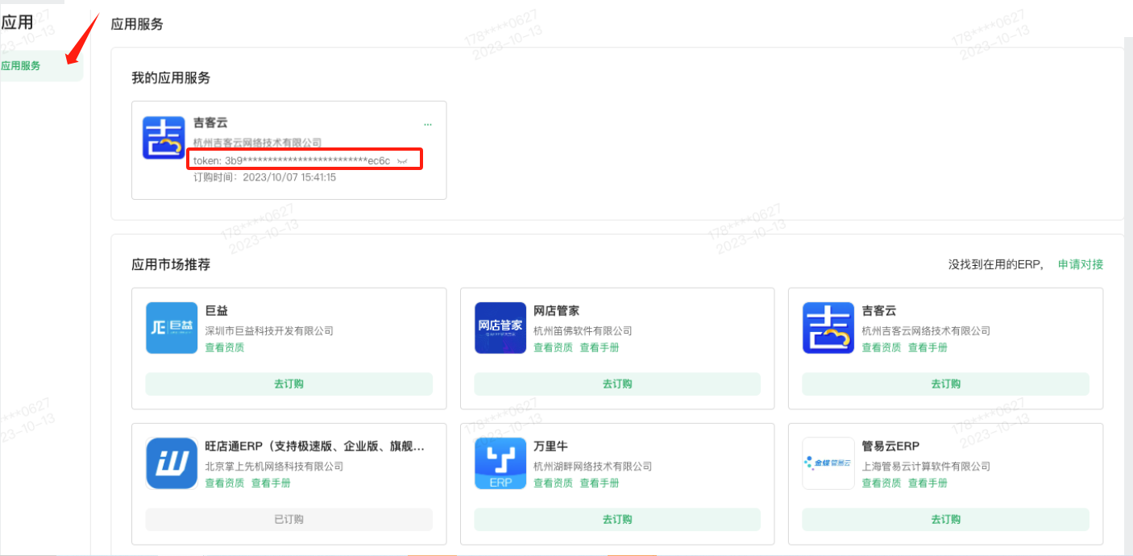Click the 网店管家 app title
Screen dimensions: 1133x556
556,311
